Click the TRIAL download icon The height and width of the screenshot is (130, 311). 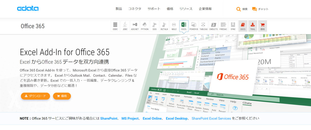[253, 26]
